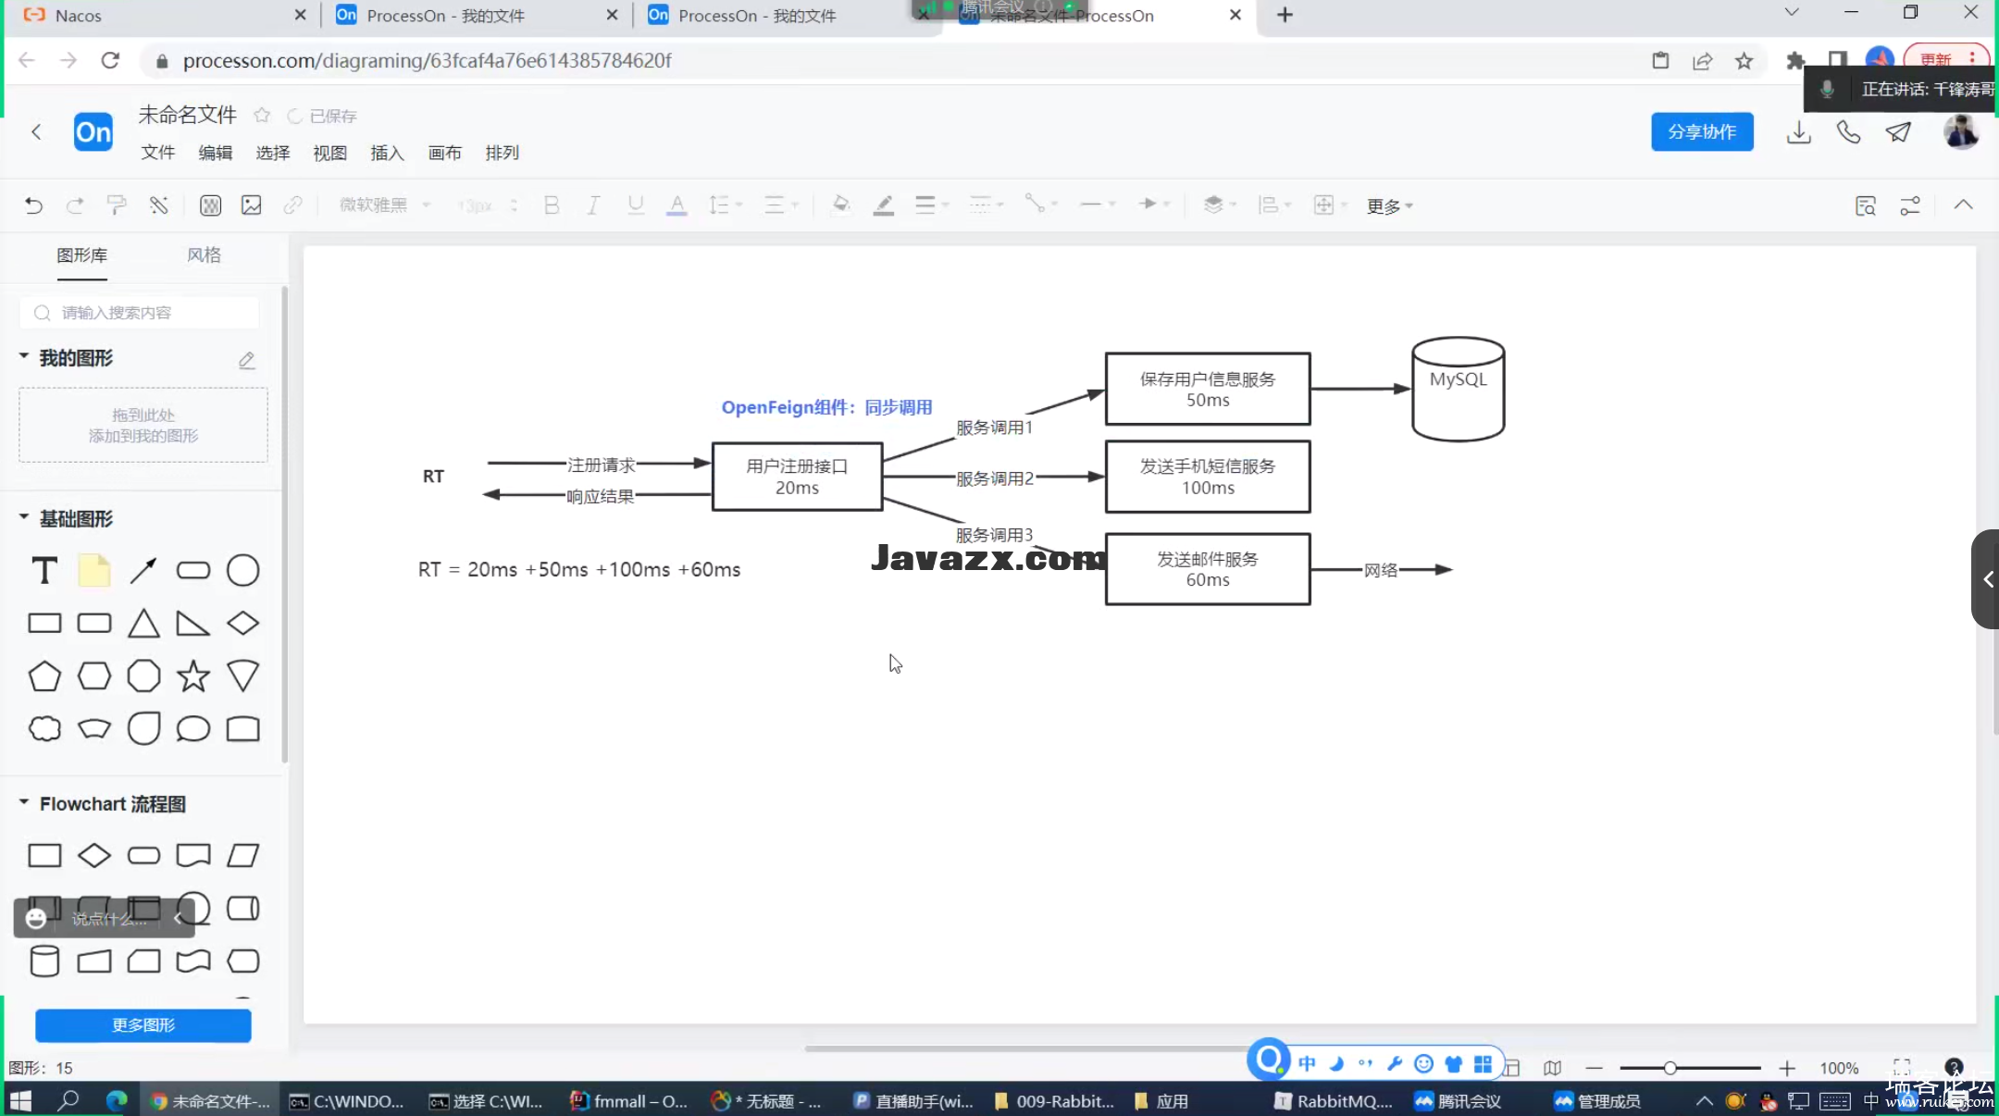1999x1116 pixels.
Task: Open the 编辑 menu
Action: pos(216,153)
